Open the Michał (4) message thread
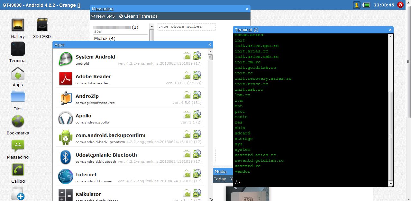 pyautogui.click(x=105, y=38)
